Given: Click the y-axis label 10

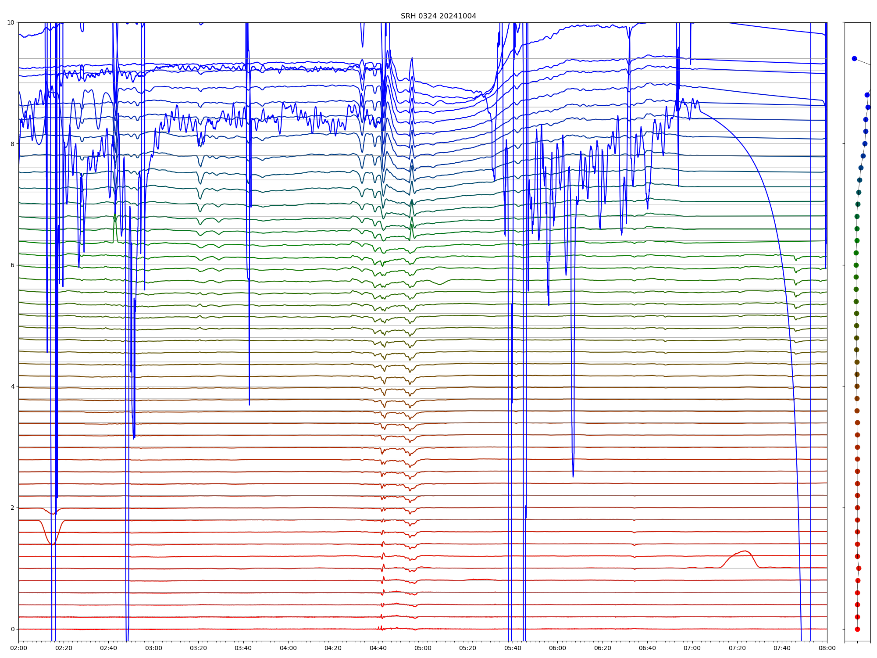Looking at the screenshot, I should coord(11,22).
